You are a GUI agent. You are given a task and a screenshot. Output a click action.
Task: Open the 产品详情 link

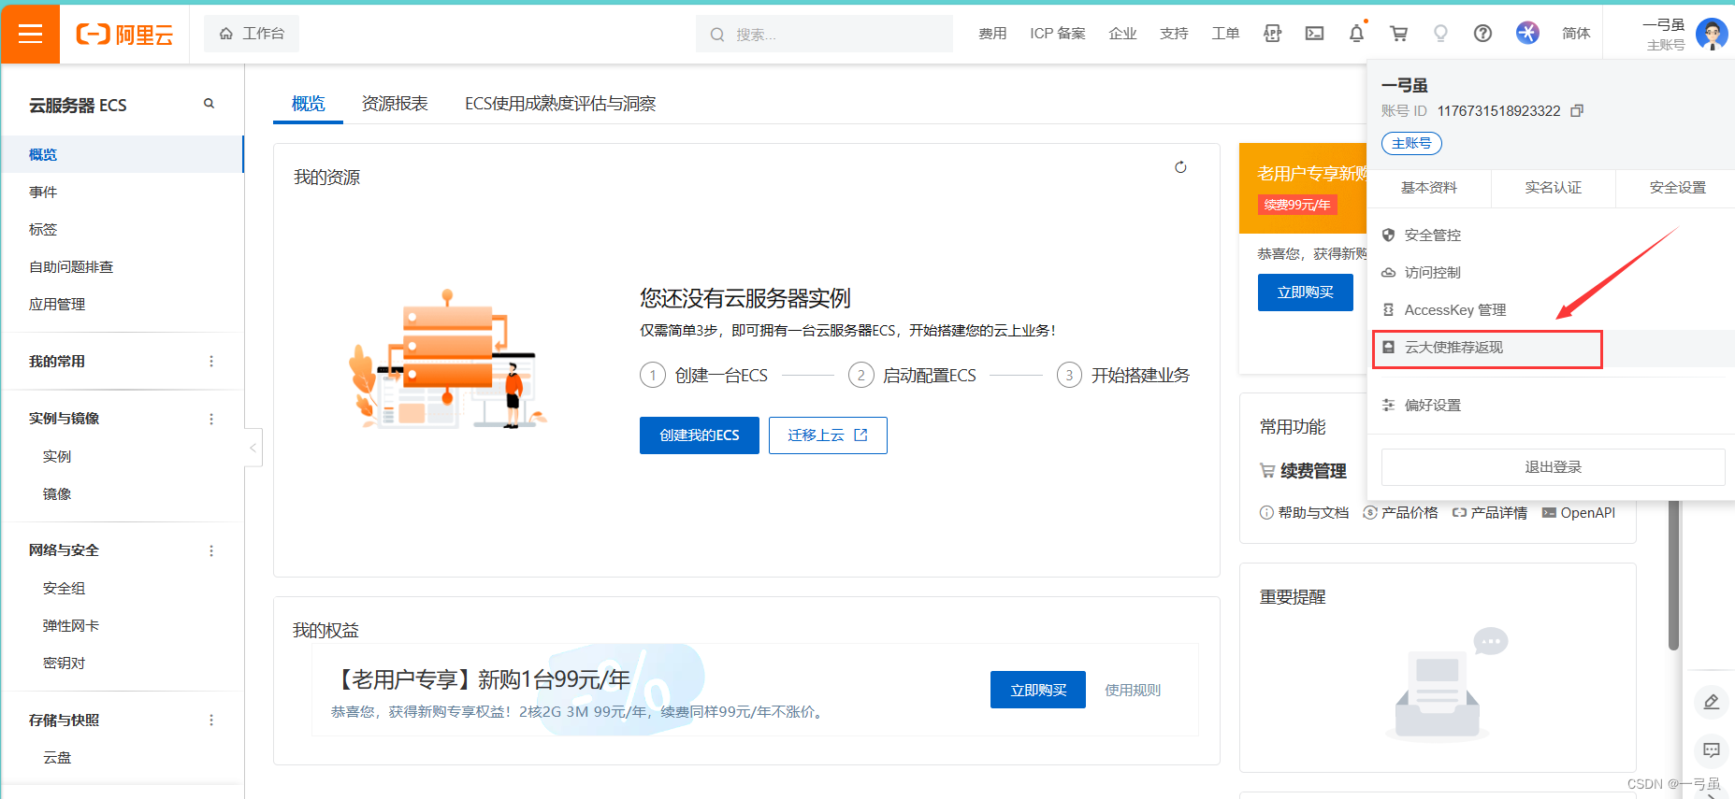click(x=1489, y=512)
